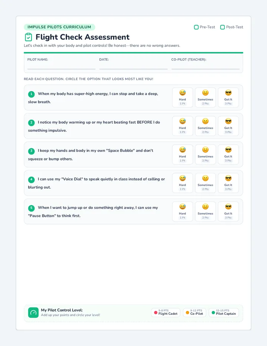267x346 pixels.
Task: Click the green speedometer gauge icon
Action: [x=33, y=313]
